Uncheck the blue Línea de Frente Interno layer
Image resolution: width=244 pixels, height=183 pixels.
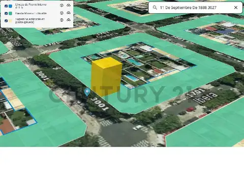pyautogui.click(x=6, y=6)
